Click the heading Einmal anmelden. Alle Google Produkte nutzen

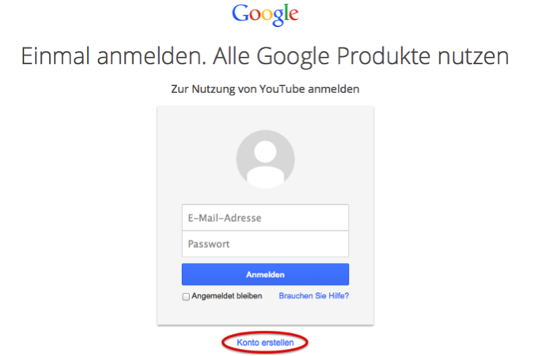[265, 56]
